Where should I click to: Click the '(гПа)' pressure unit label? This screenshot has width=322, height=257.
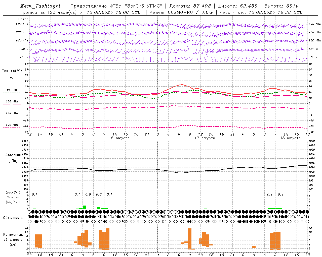point(13,161)
